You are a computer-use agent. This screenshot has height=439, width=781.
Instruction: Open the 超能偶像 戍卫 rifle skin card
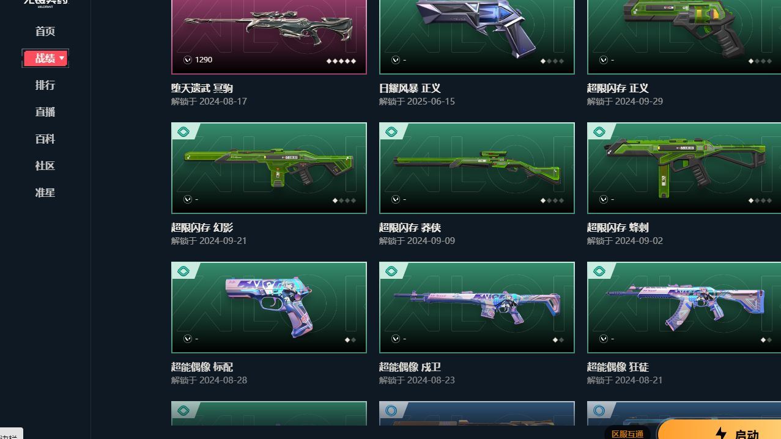477,308
